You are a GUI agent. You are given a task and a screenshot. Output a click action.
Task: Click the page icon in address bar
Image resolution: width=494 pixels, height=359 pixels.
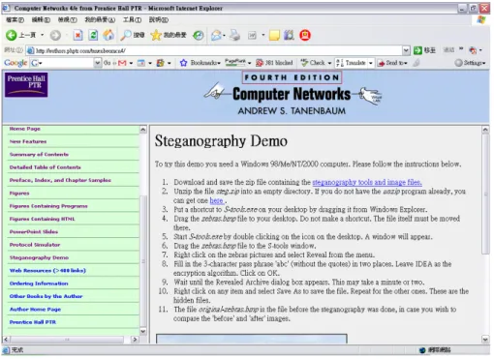click(30, 50)
